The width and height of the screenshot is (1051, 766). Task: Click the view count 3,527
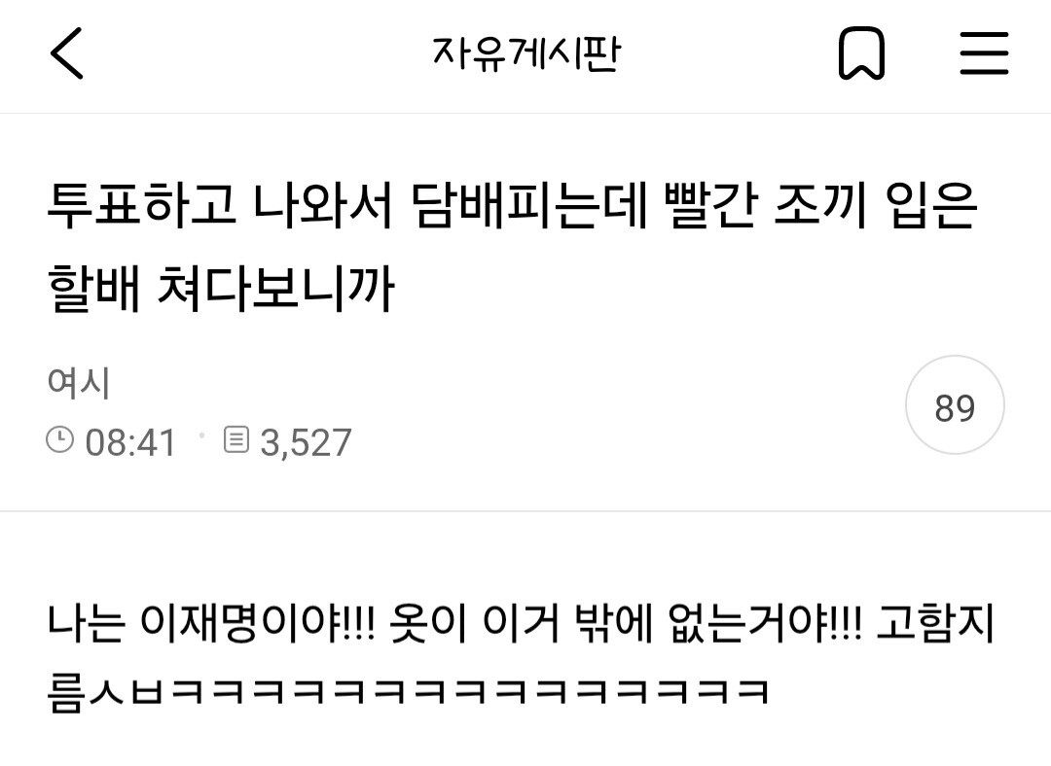306,442
